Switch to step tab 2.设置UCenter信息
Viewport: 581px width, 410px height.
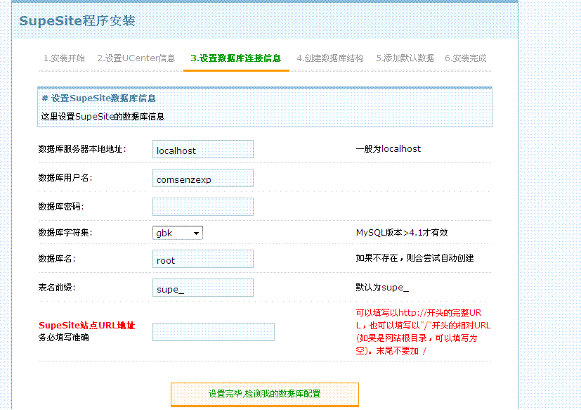[x=136, y=58]
